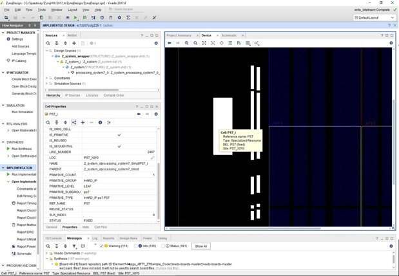
Task: Open Messages filter funnel icon
Action: [74, 246]
